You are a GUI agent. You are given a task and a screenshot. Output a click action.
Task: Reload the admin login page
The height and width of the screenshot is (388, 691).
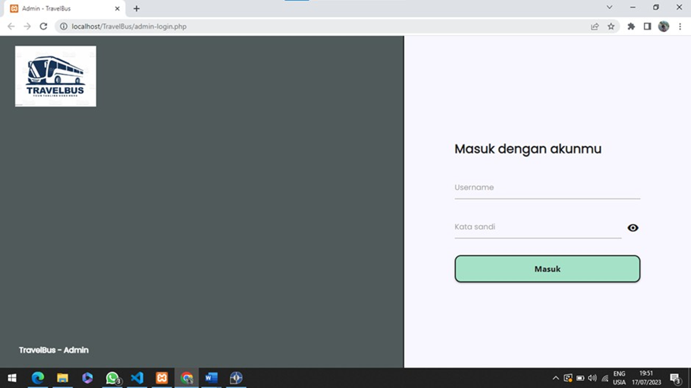pos(44,26)
